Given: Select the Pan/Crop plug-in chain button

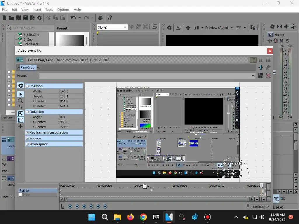Looking at the screenshot, I should pos(27,67).
